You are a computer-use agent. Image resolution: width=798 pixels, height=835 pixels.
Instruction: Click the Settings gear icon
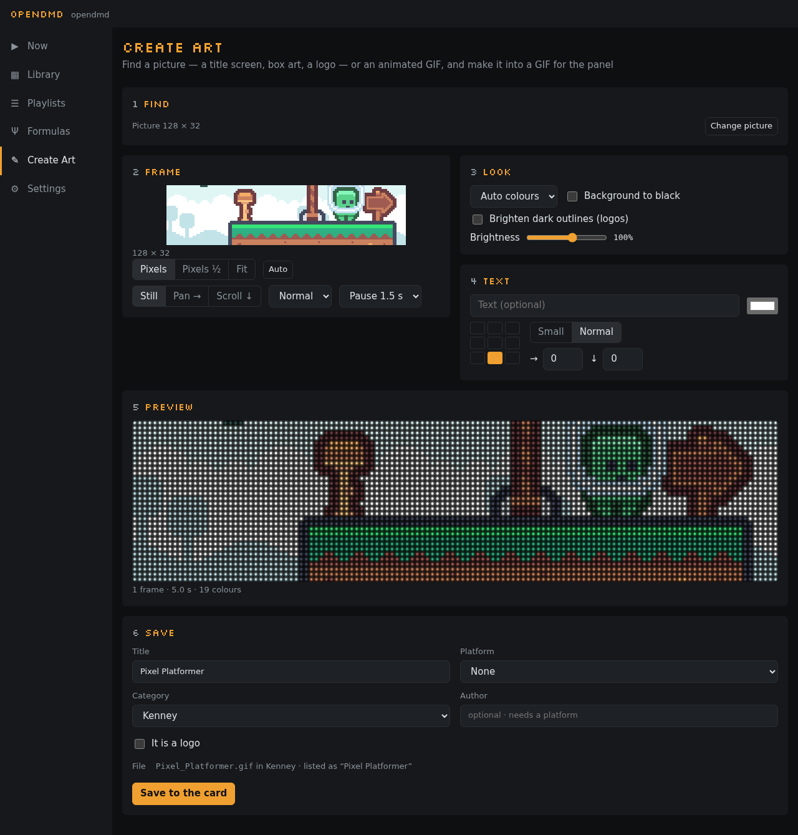pos(15,189)
